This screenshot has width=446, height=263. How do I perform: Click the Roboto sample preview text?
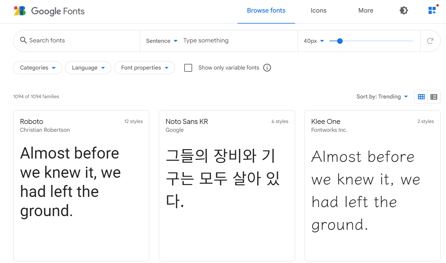point(71,182)
